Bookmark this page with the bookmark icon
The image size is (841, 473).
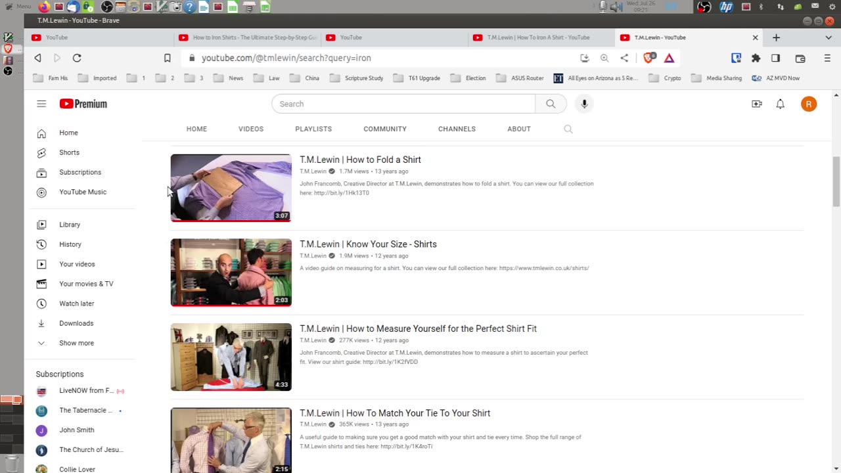(168, 58)
